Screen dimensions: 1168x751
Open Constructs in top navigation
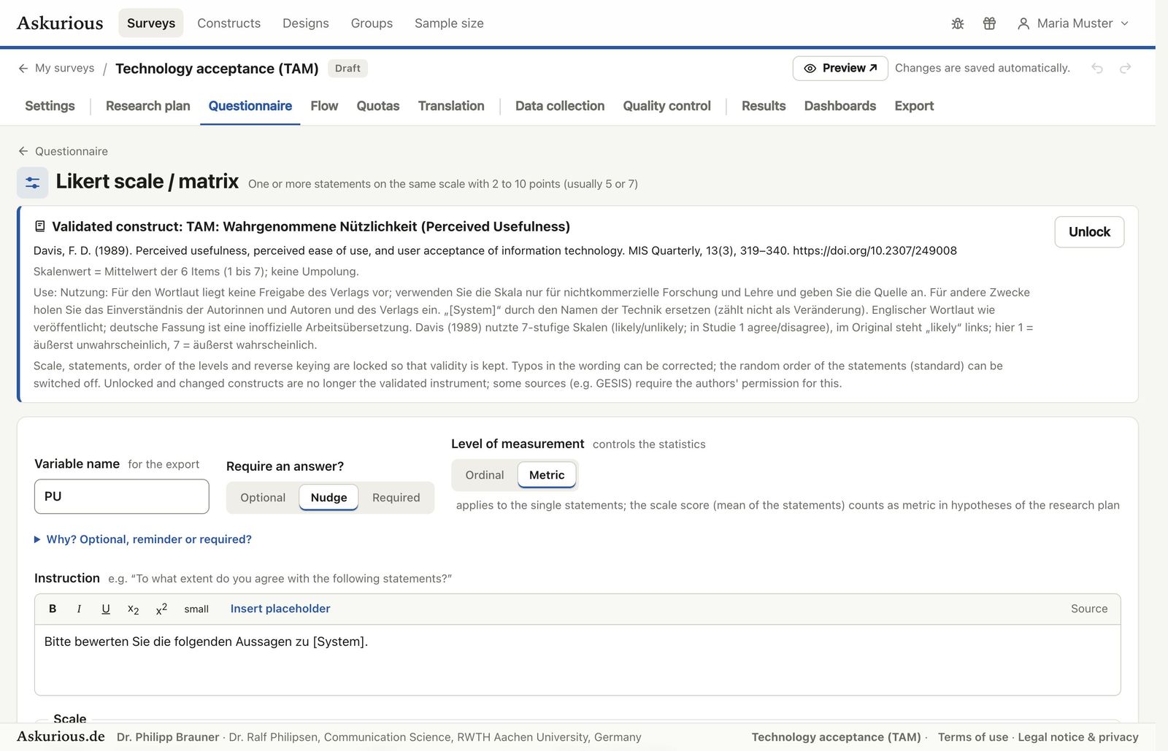click(228, 23)
